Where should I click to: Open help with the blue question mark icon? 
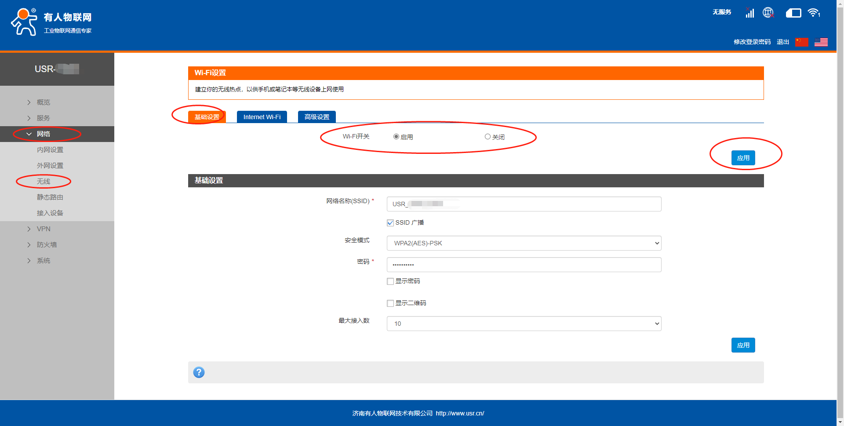click(199, 372)
